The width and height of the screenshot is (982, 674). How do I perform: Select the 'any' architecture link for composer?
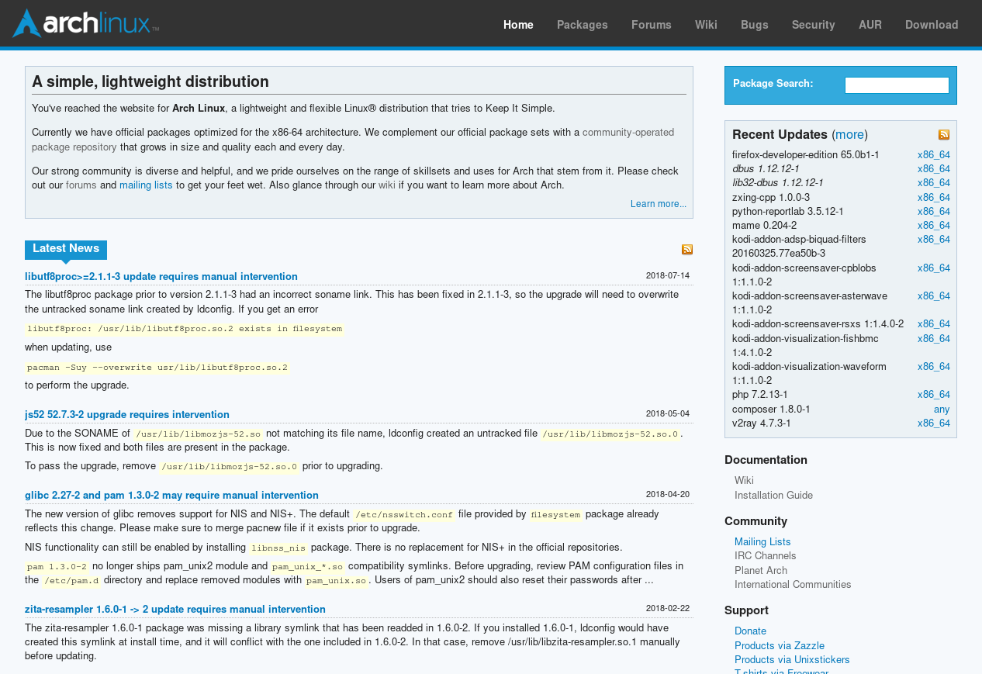pyautogui.click(x=941, y=410)
